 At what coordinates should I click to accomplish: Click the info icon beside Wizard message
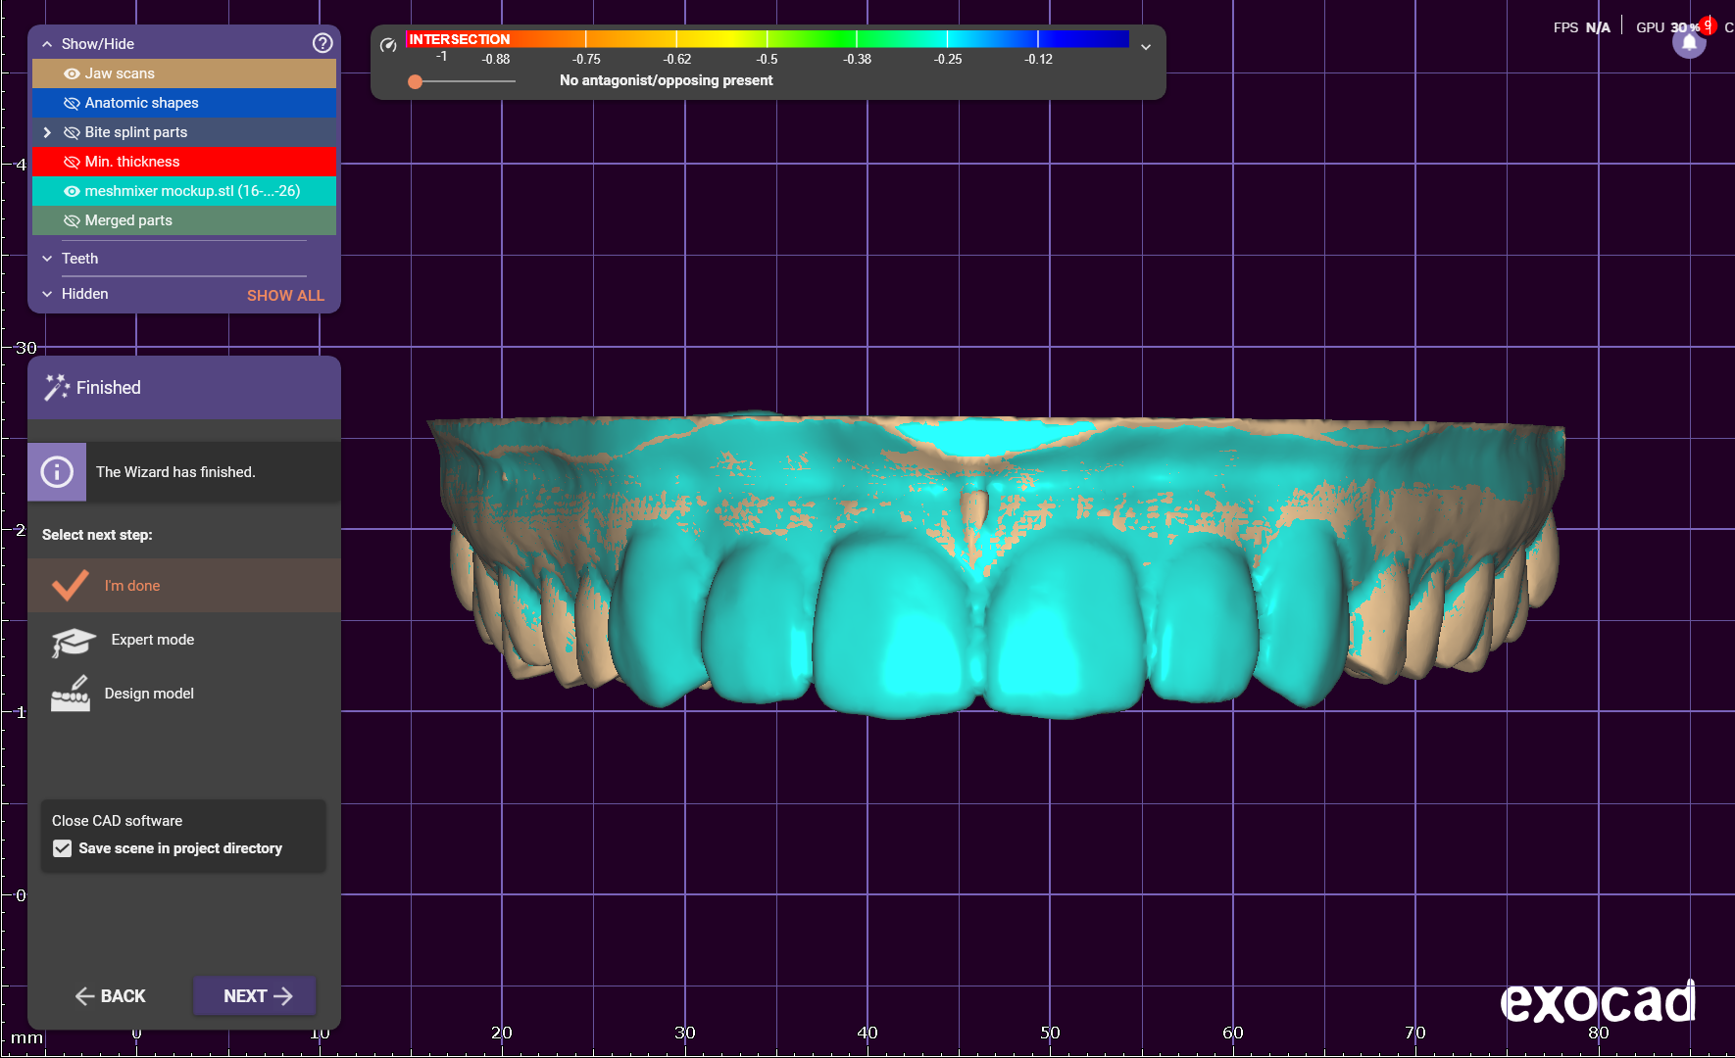[x=57, y=472]
